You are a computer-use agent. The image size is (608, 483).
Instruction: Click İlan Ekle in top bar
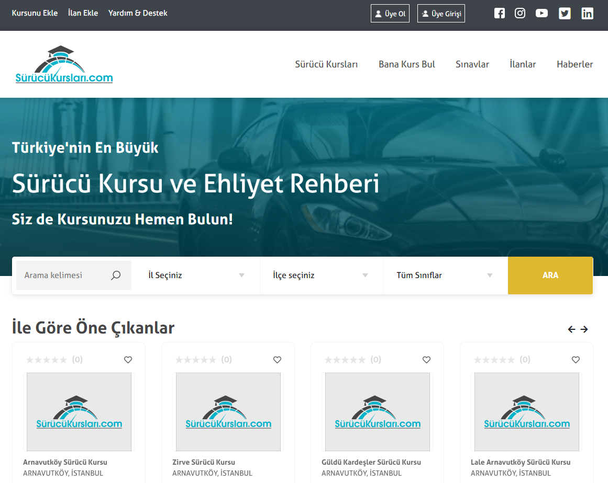point(83,13)
